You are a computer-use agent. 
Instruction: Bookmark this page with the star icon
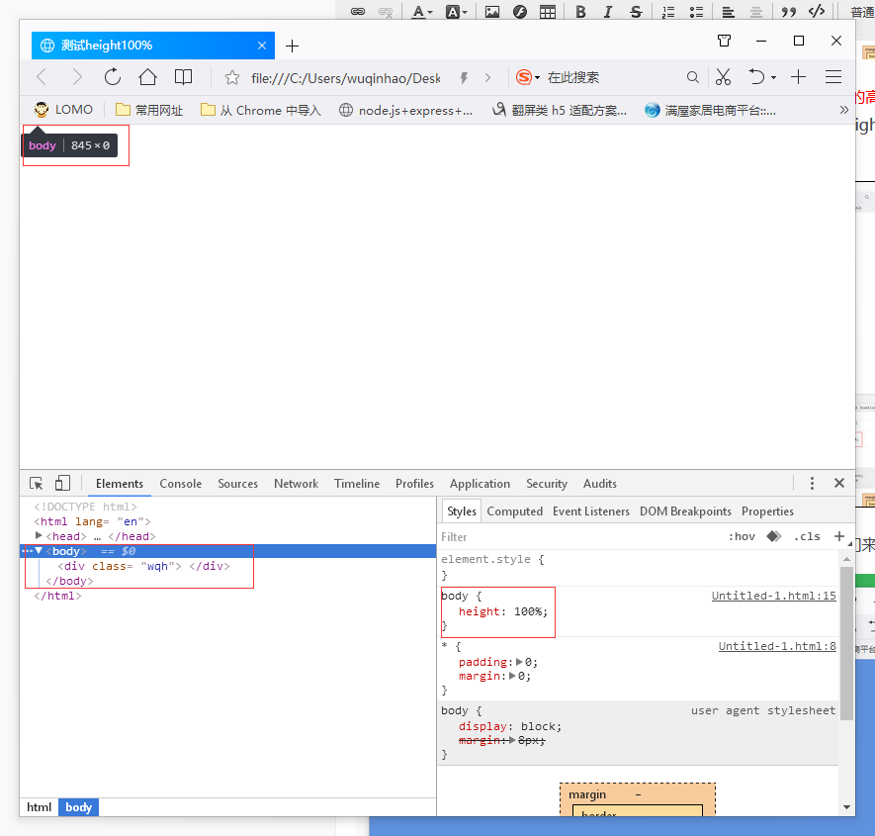pos(232,77)
